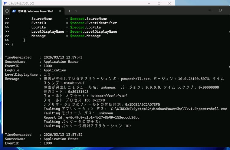
Task: Click the Faulting パッケージの完全名 line
Action: pos(72,122)
